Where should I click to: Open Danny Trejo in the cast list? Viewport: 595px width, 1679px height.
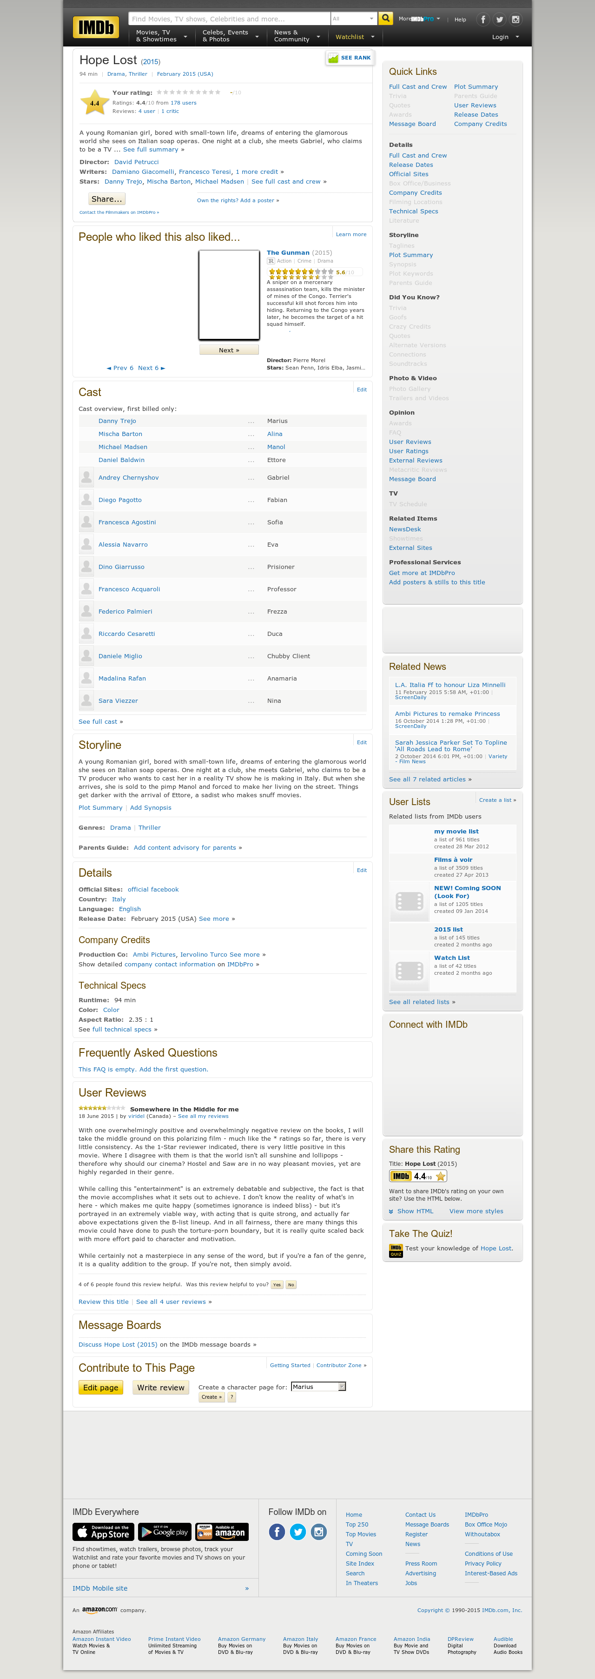tap(117, 421)
